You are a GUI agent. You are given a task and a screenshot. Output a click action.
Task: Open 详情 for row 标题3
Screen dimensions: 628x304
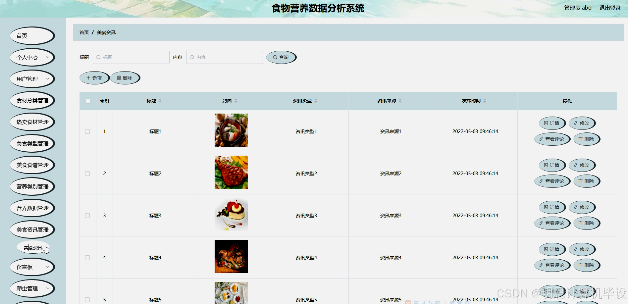pyautogui.click(x=552, y=207)
